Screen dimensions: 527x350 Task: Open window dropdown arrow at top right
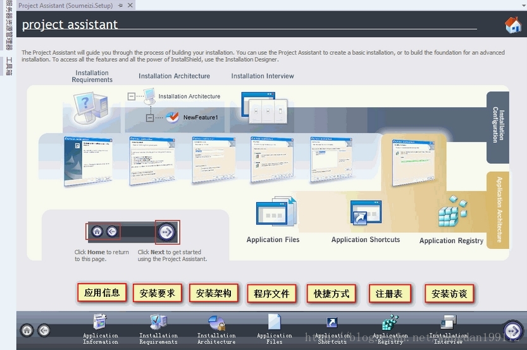coord(524,6)
